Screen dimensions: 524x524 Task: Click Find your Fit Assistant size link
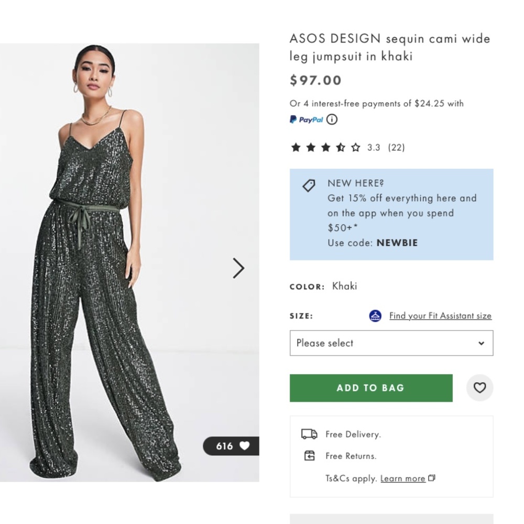(x=440, y=315)
